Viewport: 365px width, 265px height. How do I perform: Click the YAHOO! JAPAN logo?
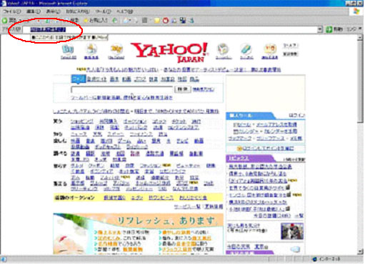(169, 52)
